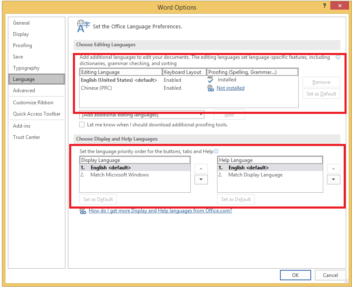The height and width of the screenshot is (287, 352).
Task: Open the 'Not installed' proofing link
Action: [x=230, y=88]
